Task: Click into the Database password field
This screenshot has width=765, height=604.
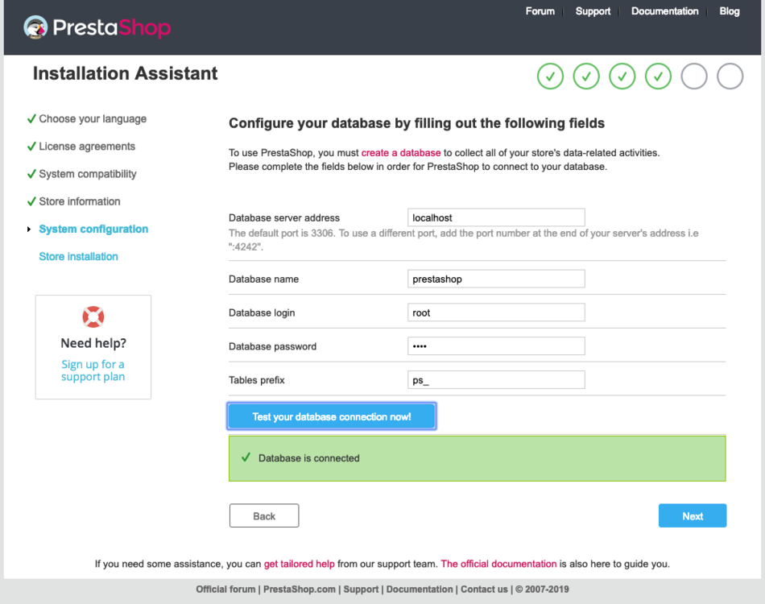Action: click(496, 346)
